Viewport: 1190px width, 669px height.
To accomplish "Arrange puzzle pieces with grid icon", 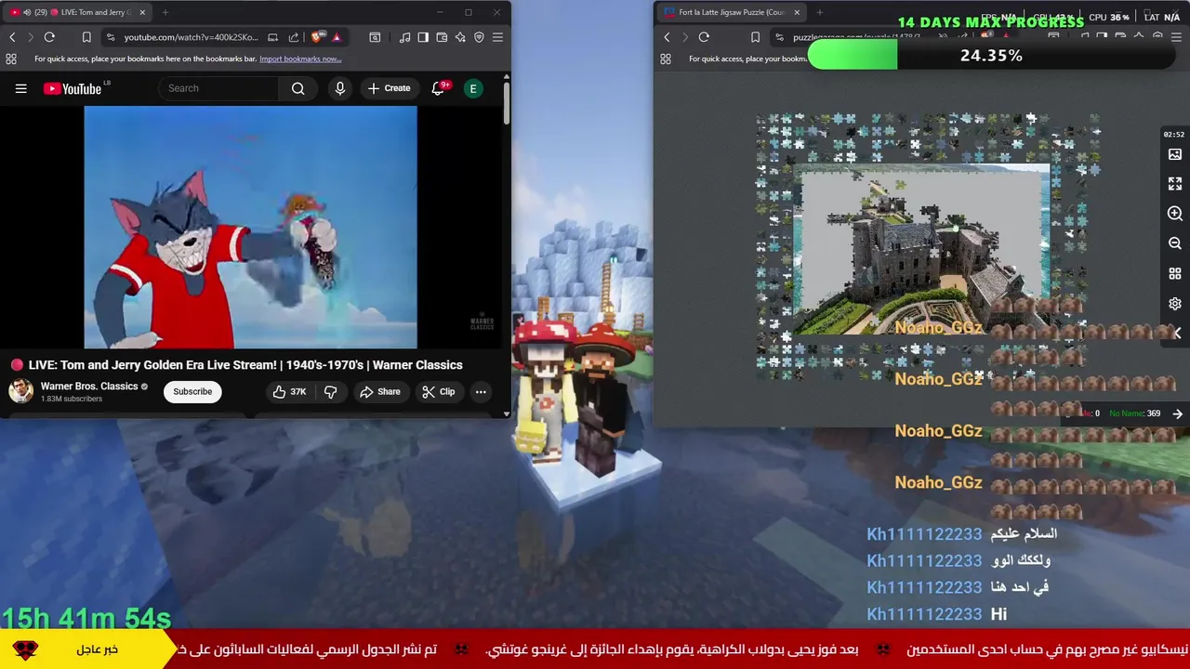I will [1175, 274].
